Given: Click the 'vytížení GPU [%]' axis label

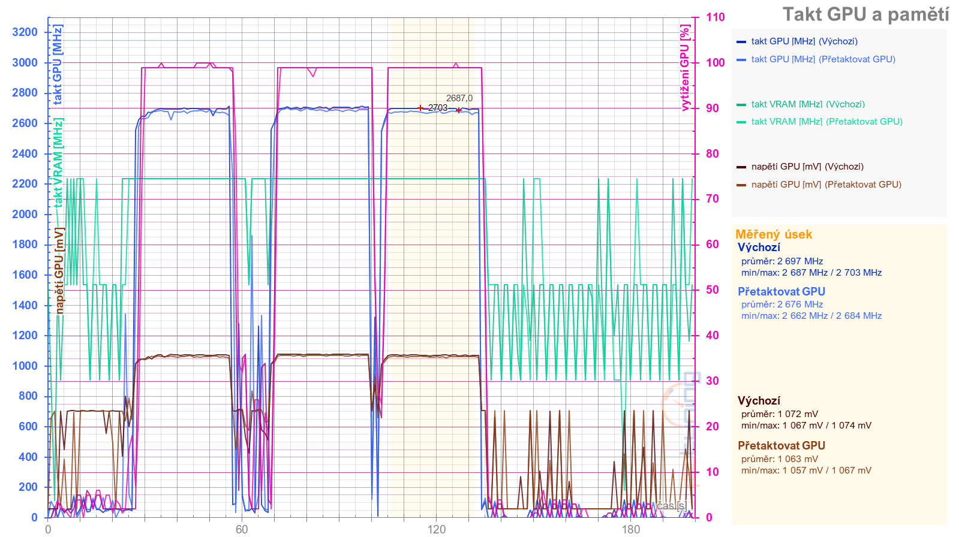Looking at the screenshot, I should coord(685,68).
